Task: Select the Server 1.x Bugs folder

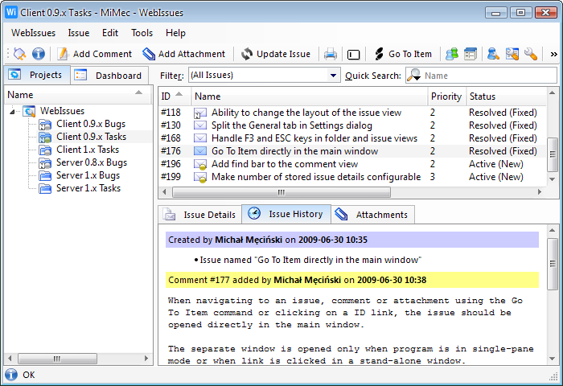Action: coord(88,175)
